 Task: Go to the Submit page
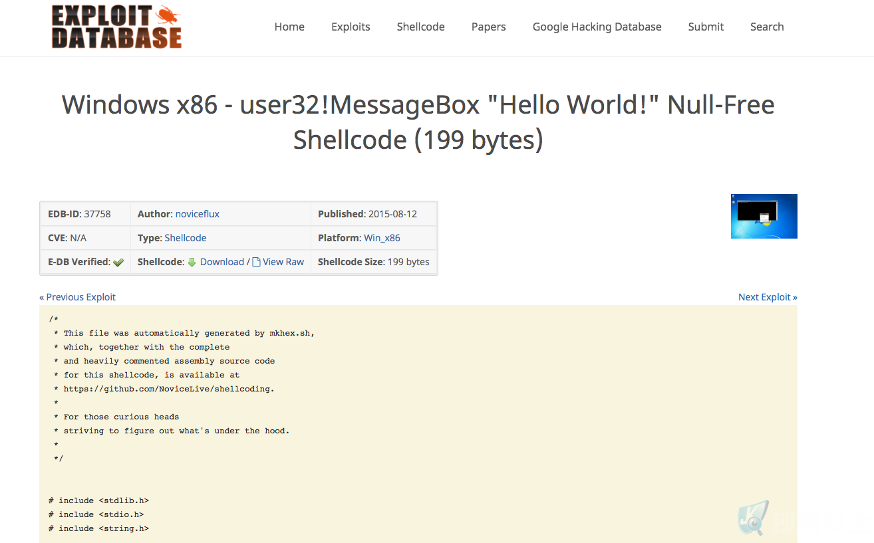706,27
